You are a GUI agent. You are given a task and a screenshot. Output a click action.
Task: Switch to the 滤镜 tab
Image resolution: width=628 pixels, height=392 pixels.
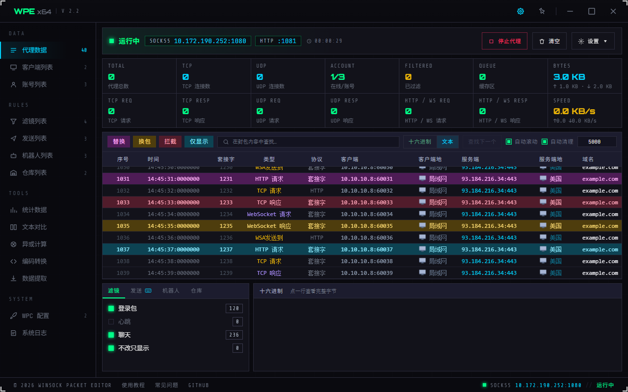point(114,291)
